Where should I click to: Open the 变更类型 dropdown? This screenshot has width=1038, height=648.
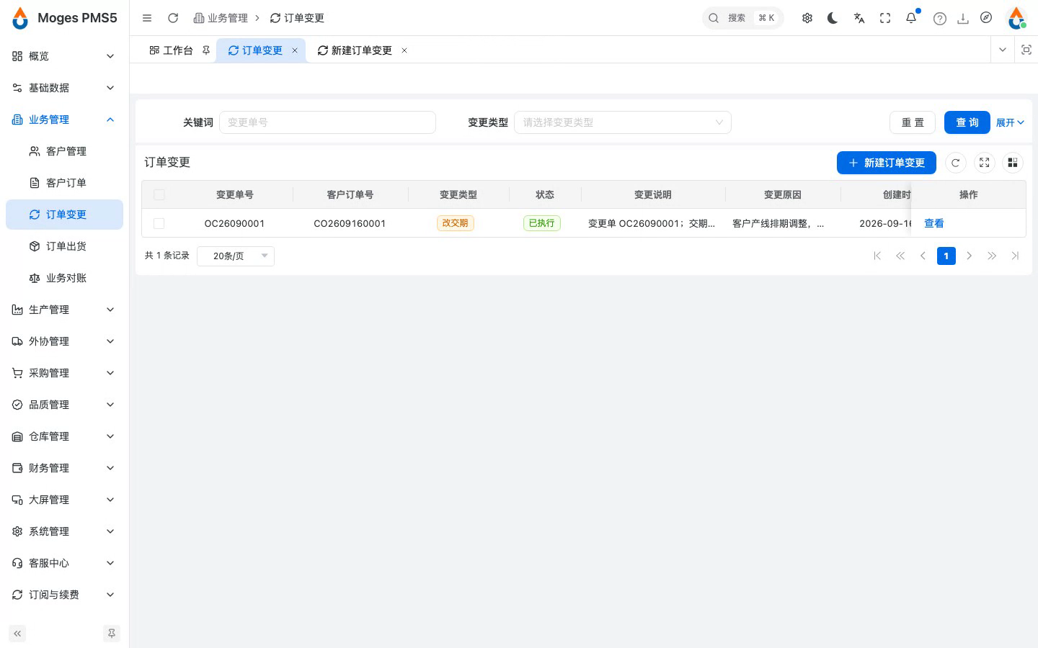tap(623, 122)
